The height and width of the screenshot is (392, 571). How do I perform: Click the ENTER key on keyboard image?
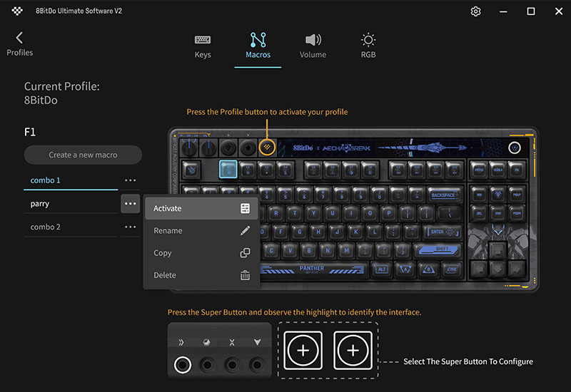pyautogui.click(x=443, y=232)
